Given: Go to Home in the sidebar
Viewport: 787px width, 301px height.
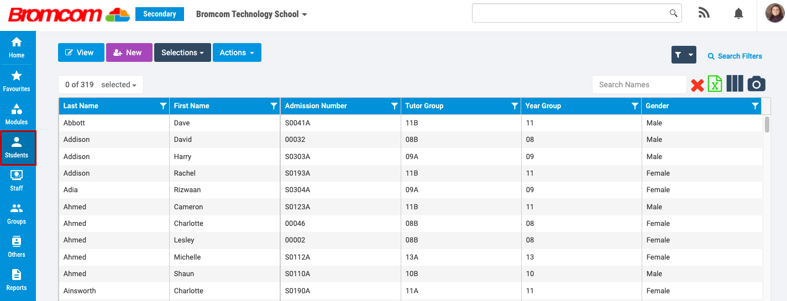Looking at the screenshot, I should tap(17, 47).
